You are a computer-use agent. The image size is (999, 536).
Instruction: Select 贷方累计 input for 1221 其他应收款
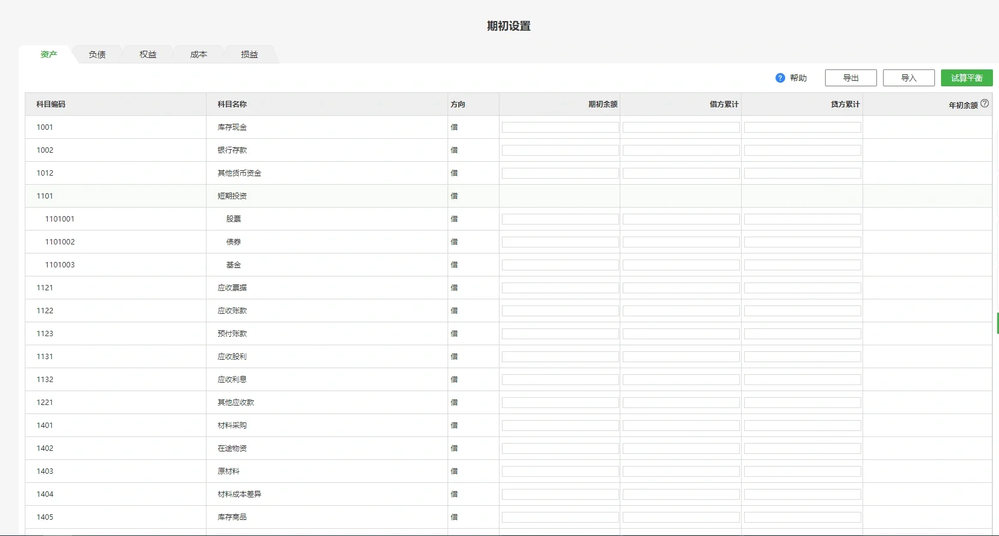click(x=803, y=403)
